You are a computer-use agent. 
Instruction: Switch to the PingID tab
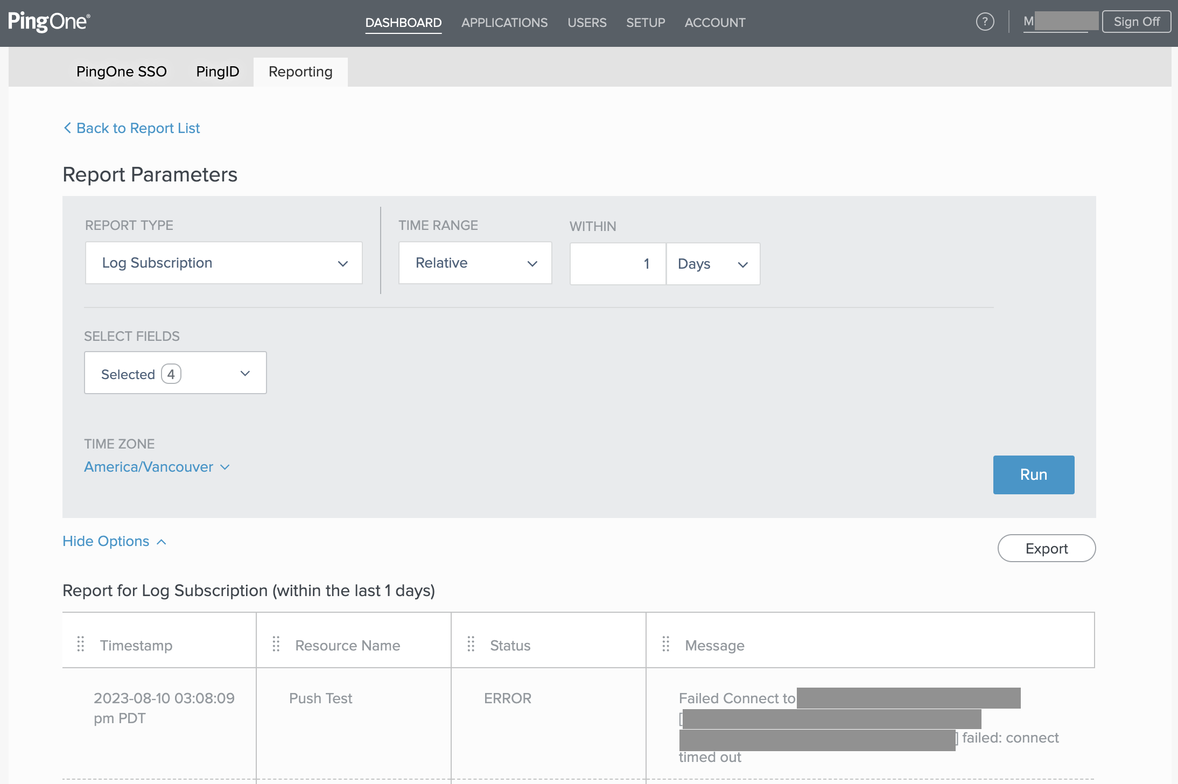pyautogui.click(x=218, y=72)
